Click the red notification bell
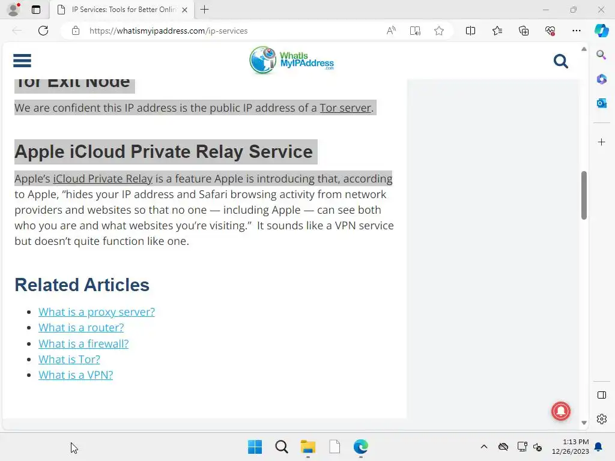Screen dimensions: 615x461 (560, 411)
